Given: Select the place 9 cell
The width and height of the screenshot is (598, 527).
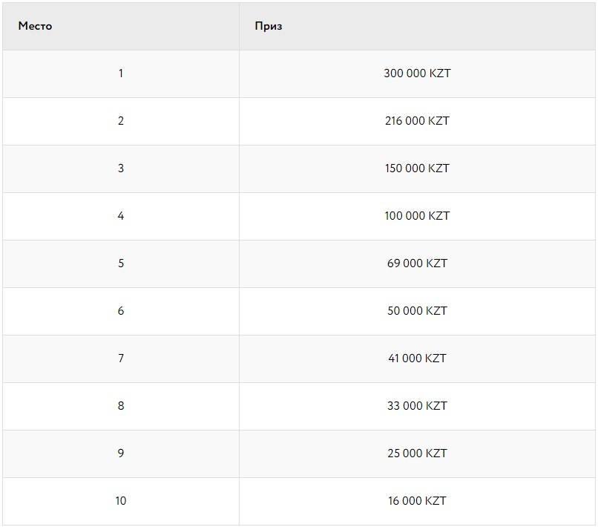Looking at the screenshot, I should coord(121,454).
